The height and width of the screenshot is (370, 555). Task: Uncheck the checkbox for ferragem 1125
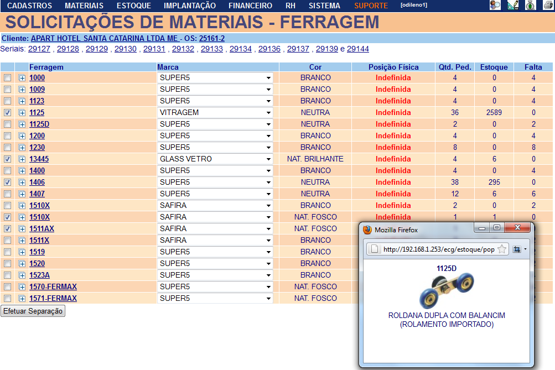7,113
